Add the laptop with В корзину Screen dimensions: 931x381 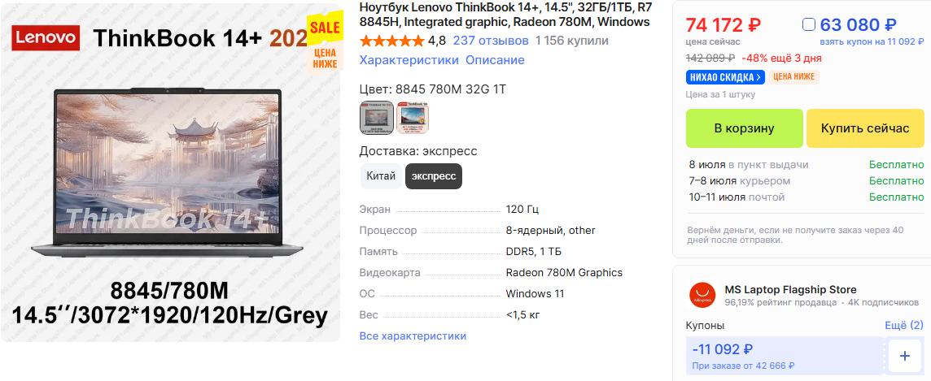click(x=744, y=128)
